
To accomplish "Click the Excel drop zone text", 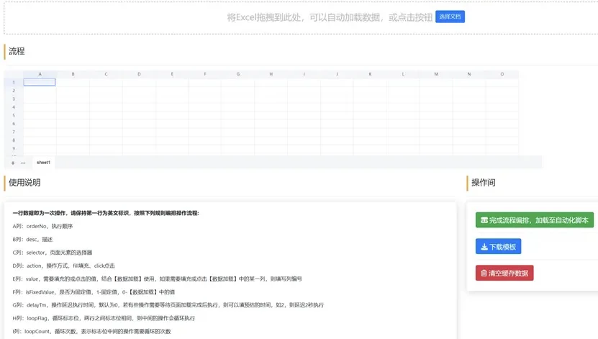I will pyautogui.click(x=330, y=17).
